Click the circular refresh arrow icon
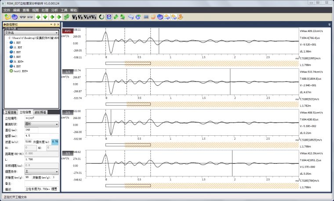This screenshot has height=201, width=334. pos(101,17)
